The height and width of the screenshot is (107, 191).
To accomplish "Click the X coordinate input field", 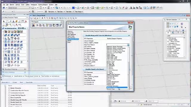I will 126,101.
